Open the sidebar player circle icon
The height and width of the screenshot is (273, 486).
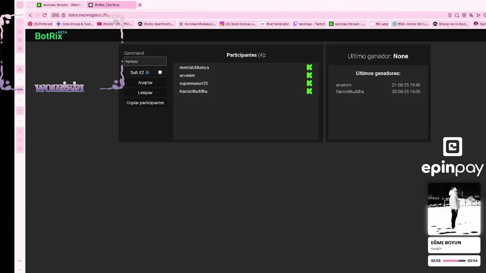(x=20, y=111)
